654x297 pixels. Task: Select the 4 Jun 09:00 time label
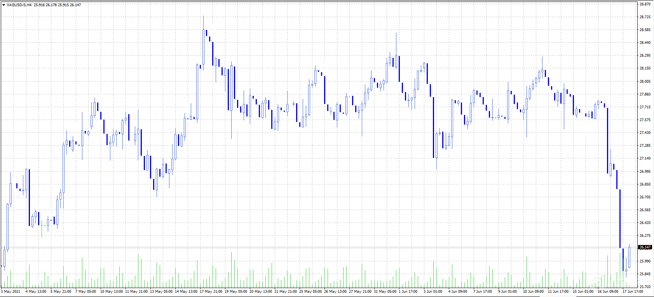(457, 292)
